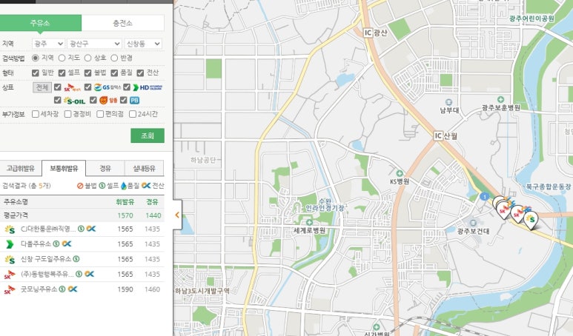Click the 불법 legend icon

pos(80,186)
